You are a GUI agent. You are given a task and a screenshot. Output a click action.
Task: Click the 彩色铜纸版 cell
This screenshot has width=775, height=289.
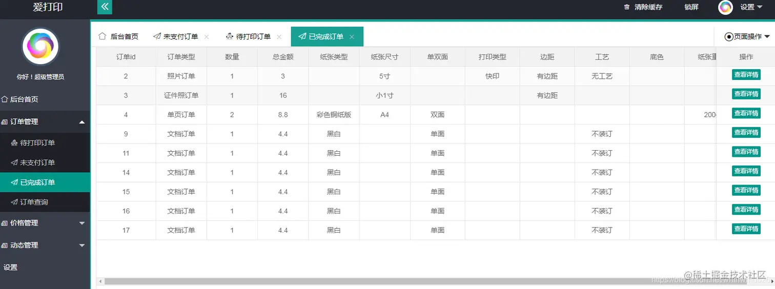[334, 115]
